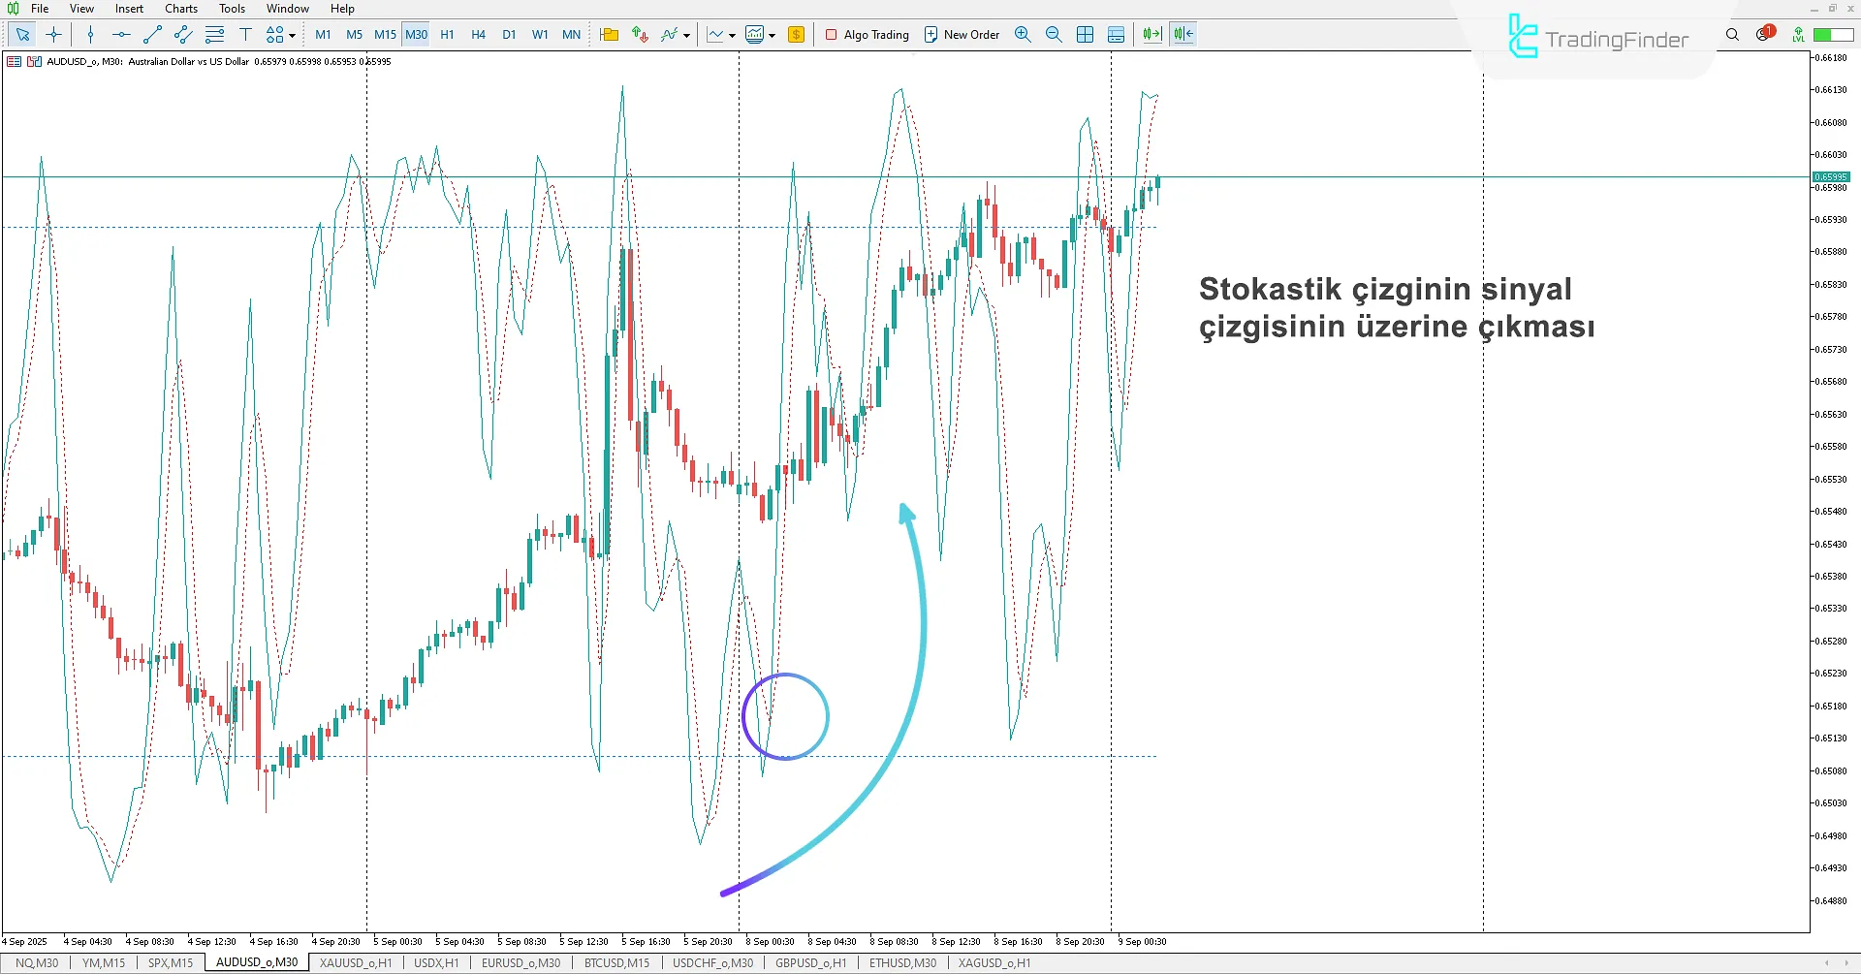This screenshot has height=974, width=1861.
Task: Open the zoom in tool
Action: pyautogui.click(x=1023, y=34)
